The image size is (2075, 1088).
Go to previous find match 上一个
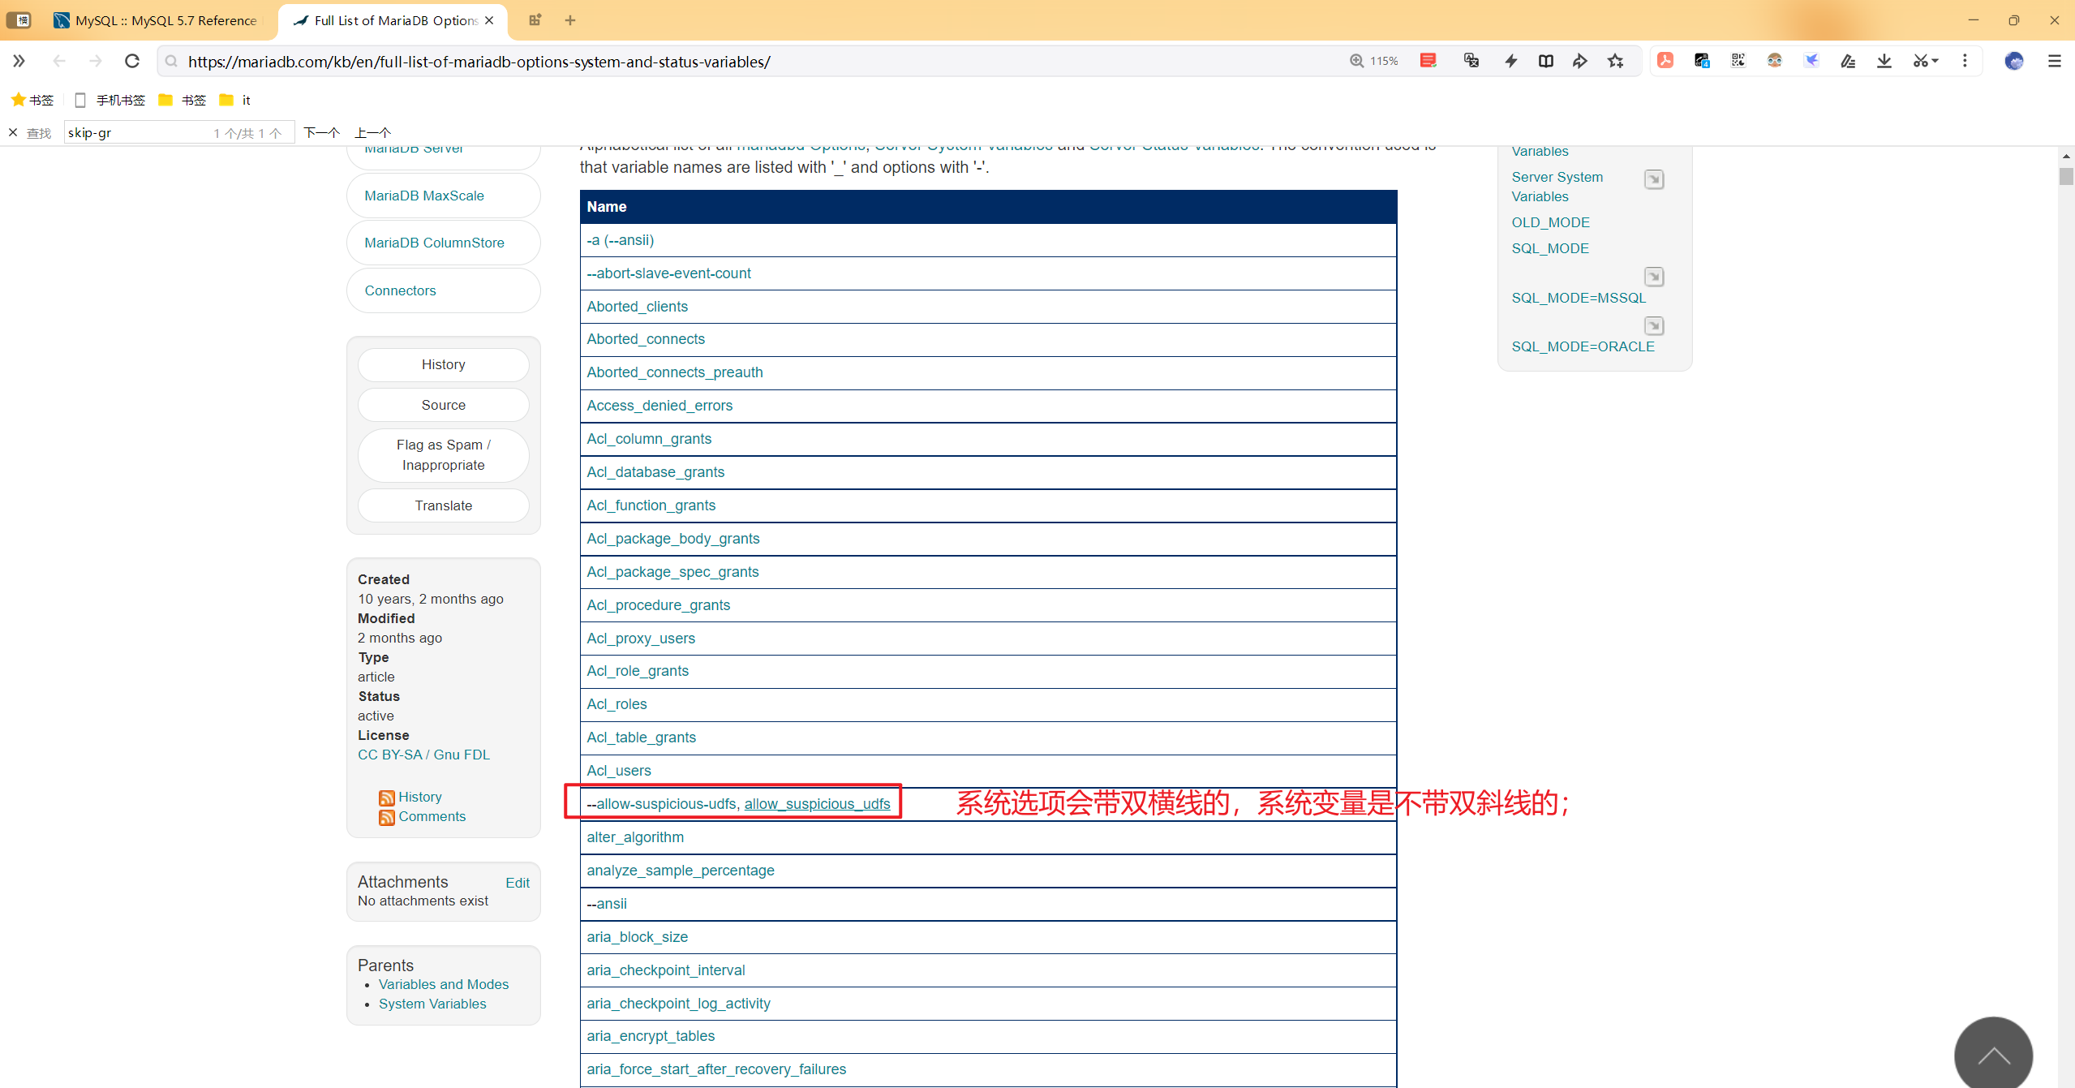[373, 132]
